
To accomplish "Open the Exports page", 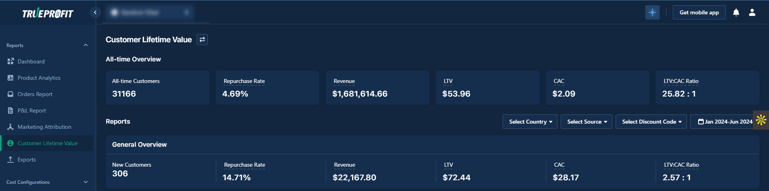I will click(x=26, y=159).
